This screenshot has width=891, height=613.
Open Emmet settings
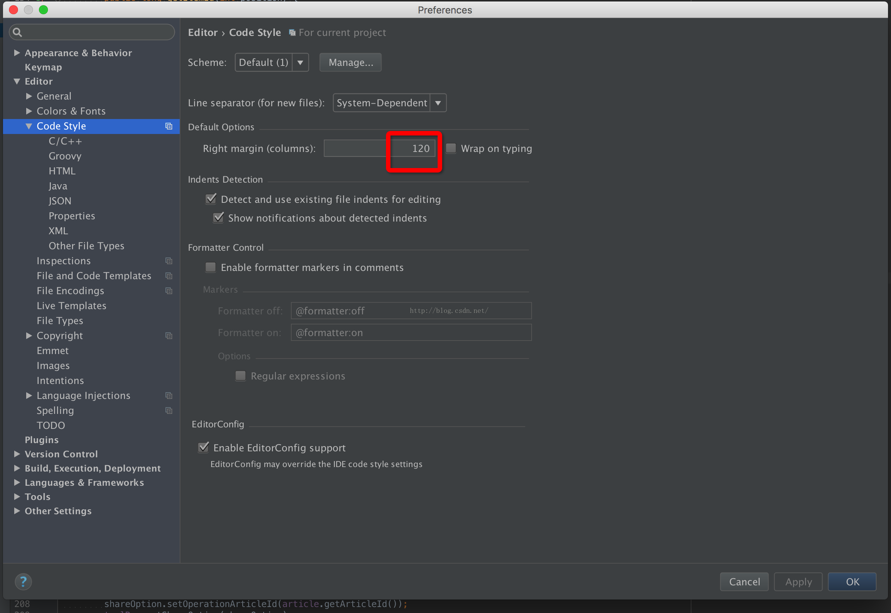(x=53, y=351)
